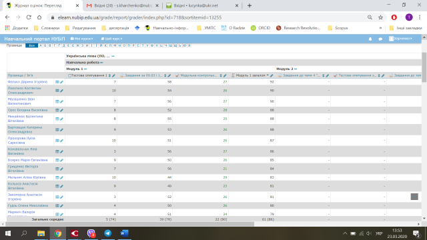Open the Мої курси dropdown menu
427x240 pixels.
click(81, 39)
